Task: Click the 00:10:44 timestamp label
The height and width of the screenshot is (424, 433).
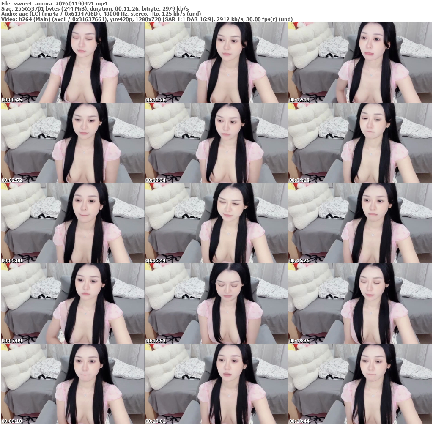Action: pyautogui.click(x=299, y=421)
